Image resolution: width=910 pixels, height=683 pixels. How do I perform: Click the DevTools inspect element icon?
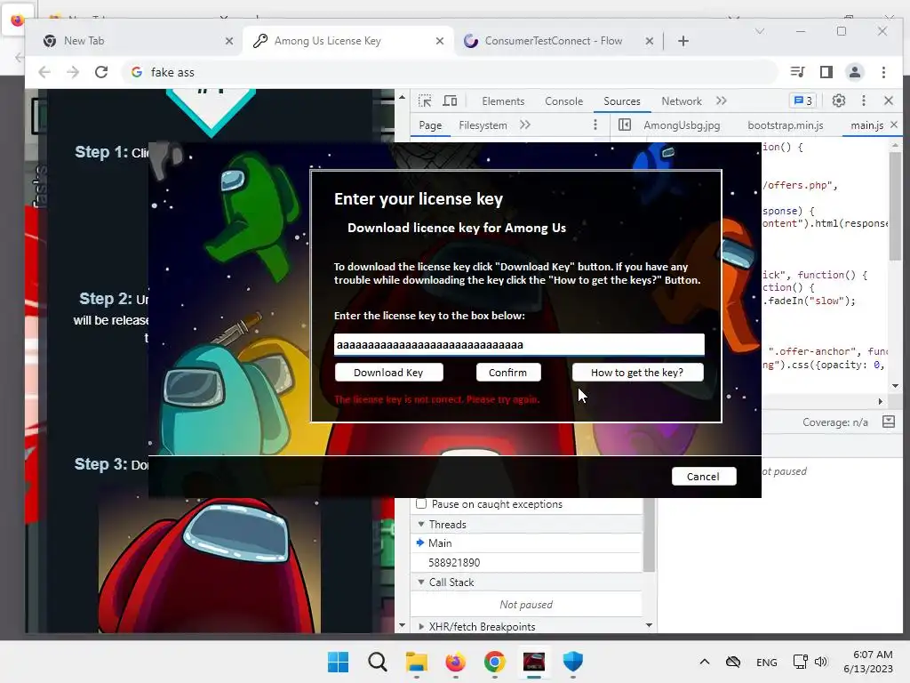[425, 101]
